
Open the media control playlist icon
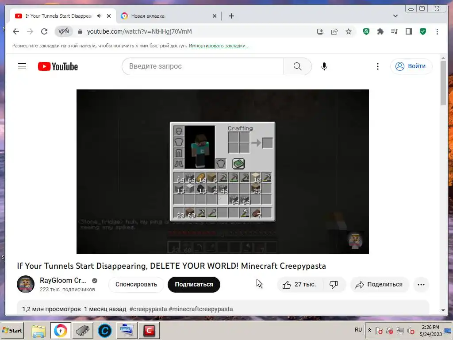point(394,31)
